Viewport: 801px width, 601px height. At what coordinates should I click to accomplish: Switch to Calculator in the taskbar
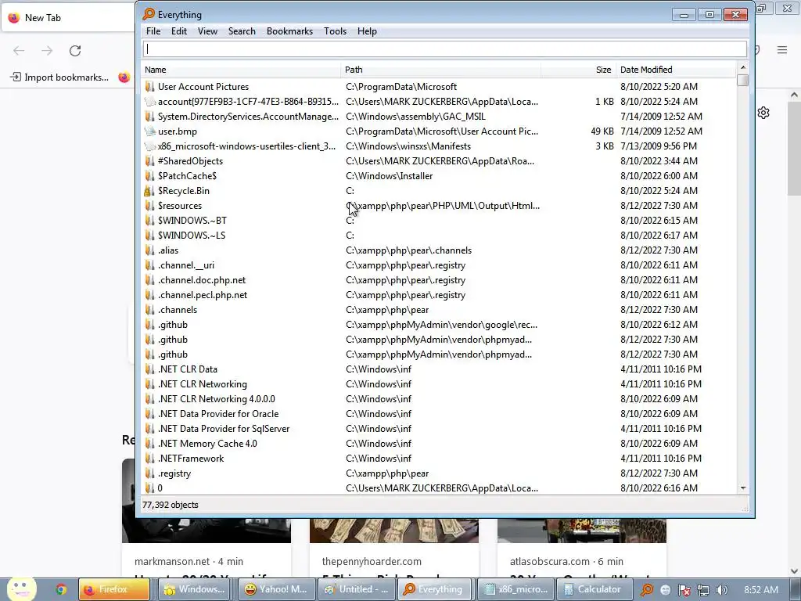pyautogui.click(x=593, y=589)
